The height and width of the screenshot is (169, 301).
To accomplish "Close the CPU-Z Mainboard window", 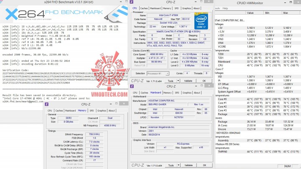I will [209, 86].
